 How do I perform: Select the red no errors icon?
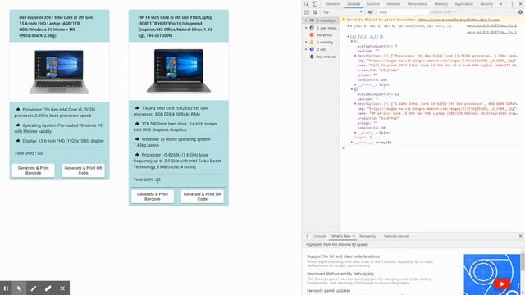point(312,34)
